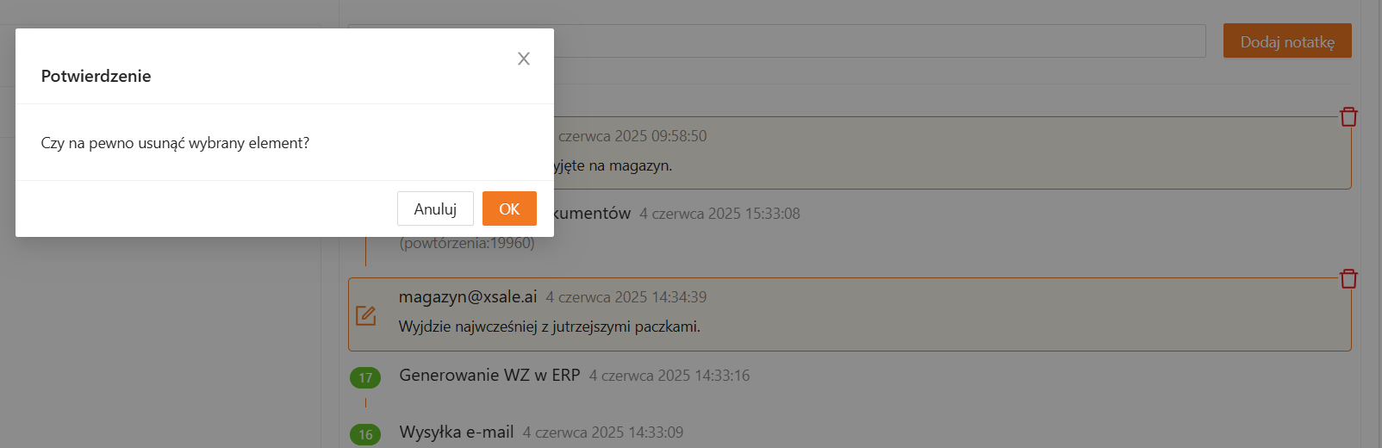The height and width of the screenshot is (448, 1382).
Task: Click the Dodaj notatkę button
Action: 1287,41
